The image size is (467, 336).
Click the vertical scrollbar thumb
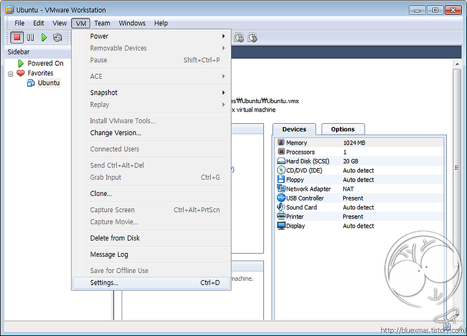click(x=457, y=168)
